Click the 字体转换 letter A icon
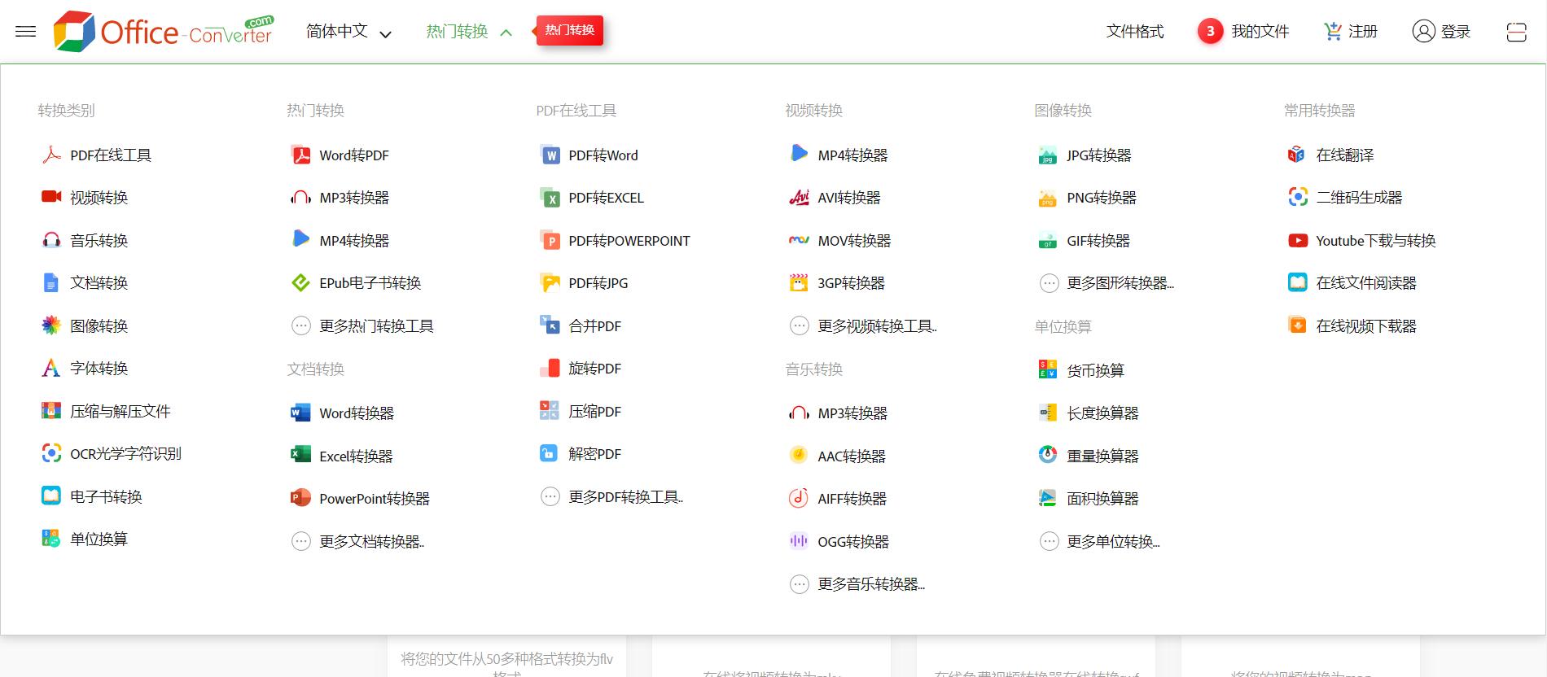Screen dimensions: 1547x677 tap(51, 368)
